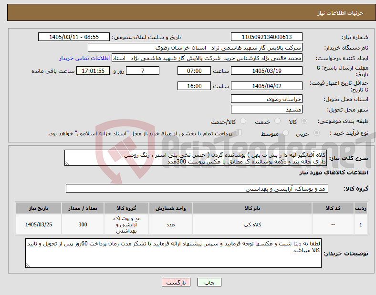Click the چاپ print button

209,282
